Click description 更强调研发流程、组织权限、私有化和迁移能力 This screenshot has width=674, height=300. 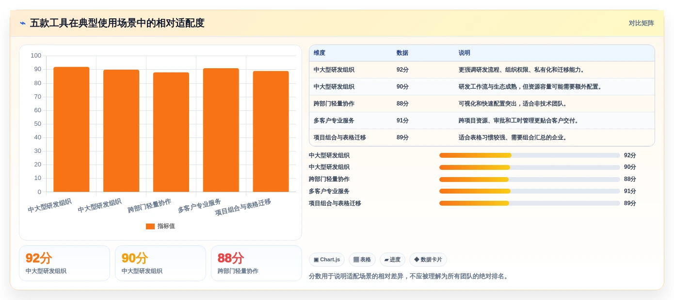(522, 70)
